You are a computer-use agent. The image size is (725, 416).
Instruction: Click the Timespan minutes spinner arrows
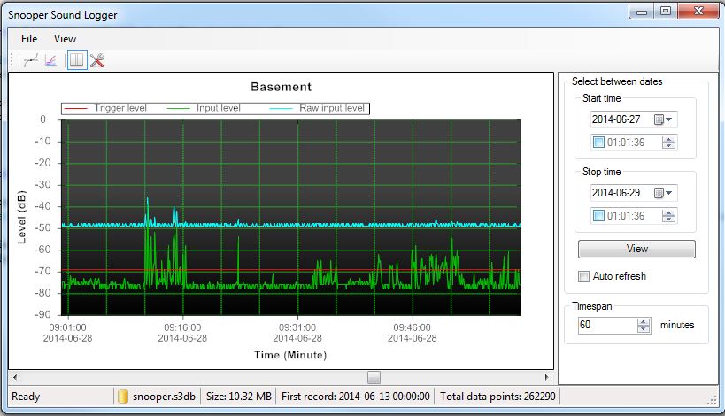pos(644,326)
